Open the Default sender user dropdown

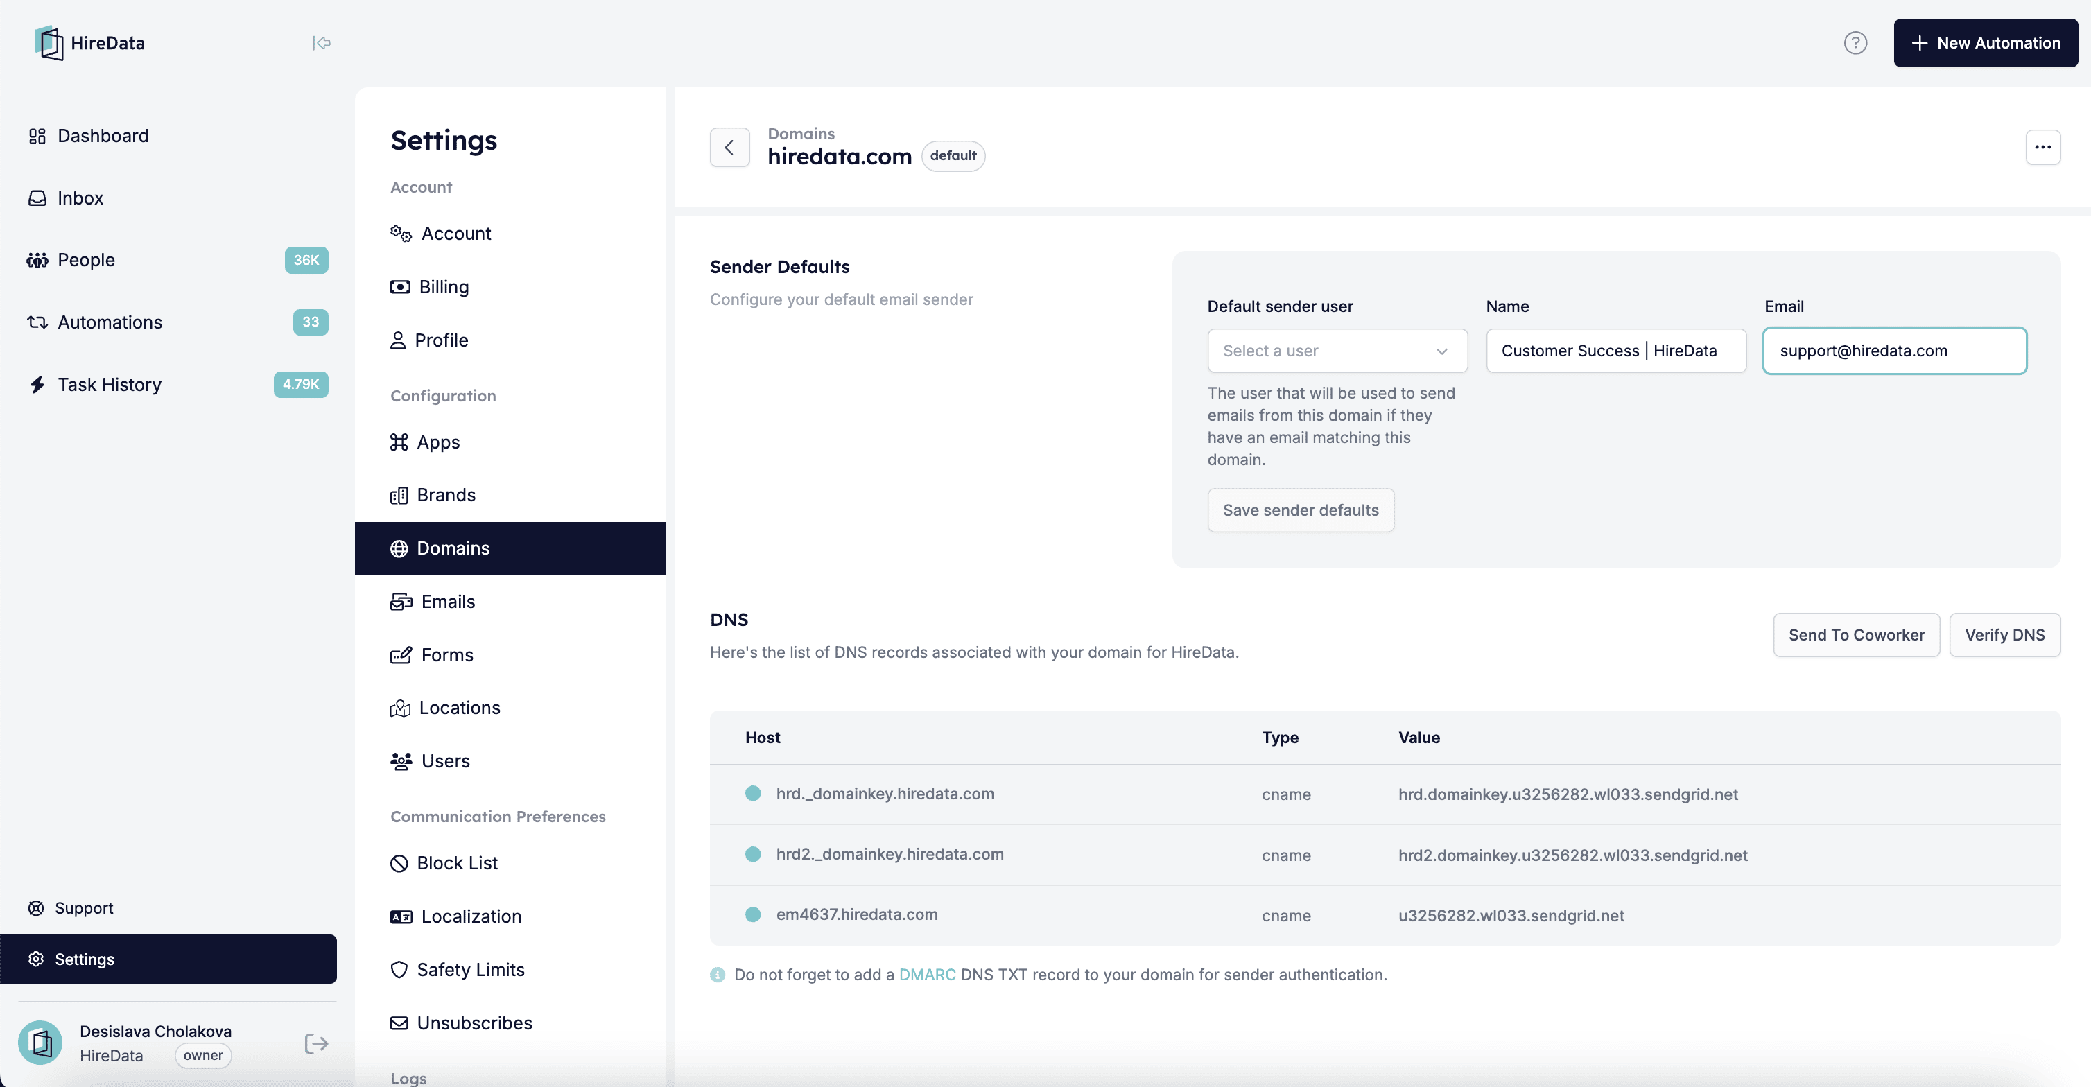pyautogui.click(x=1337, y=351)
